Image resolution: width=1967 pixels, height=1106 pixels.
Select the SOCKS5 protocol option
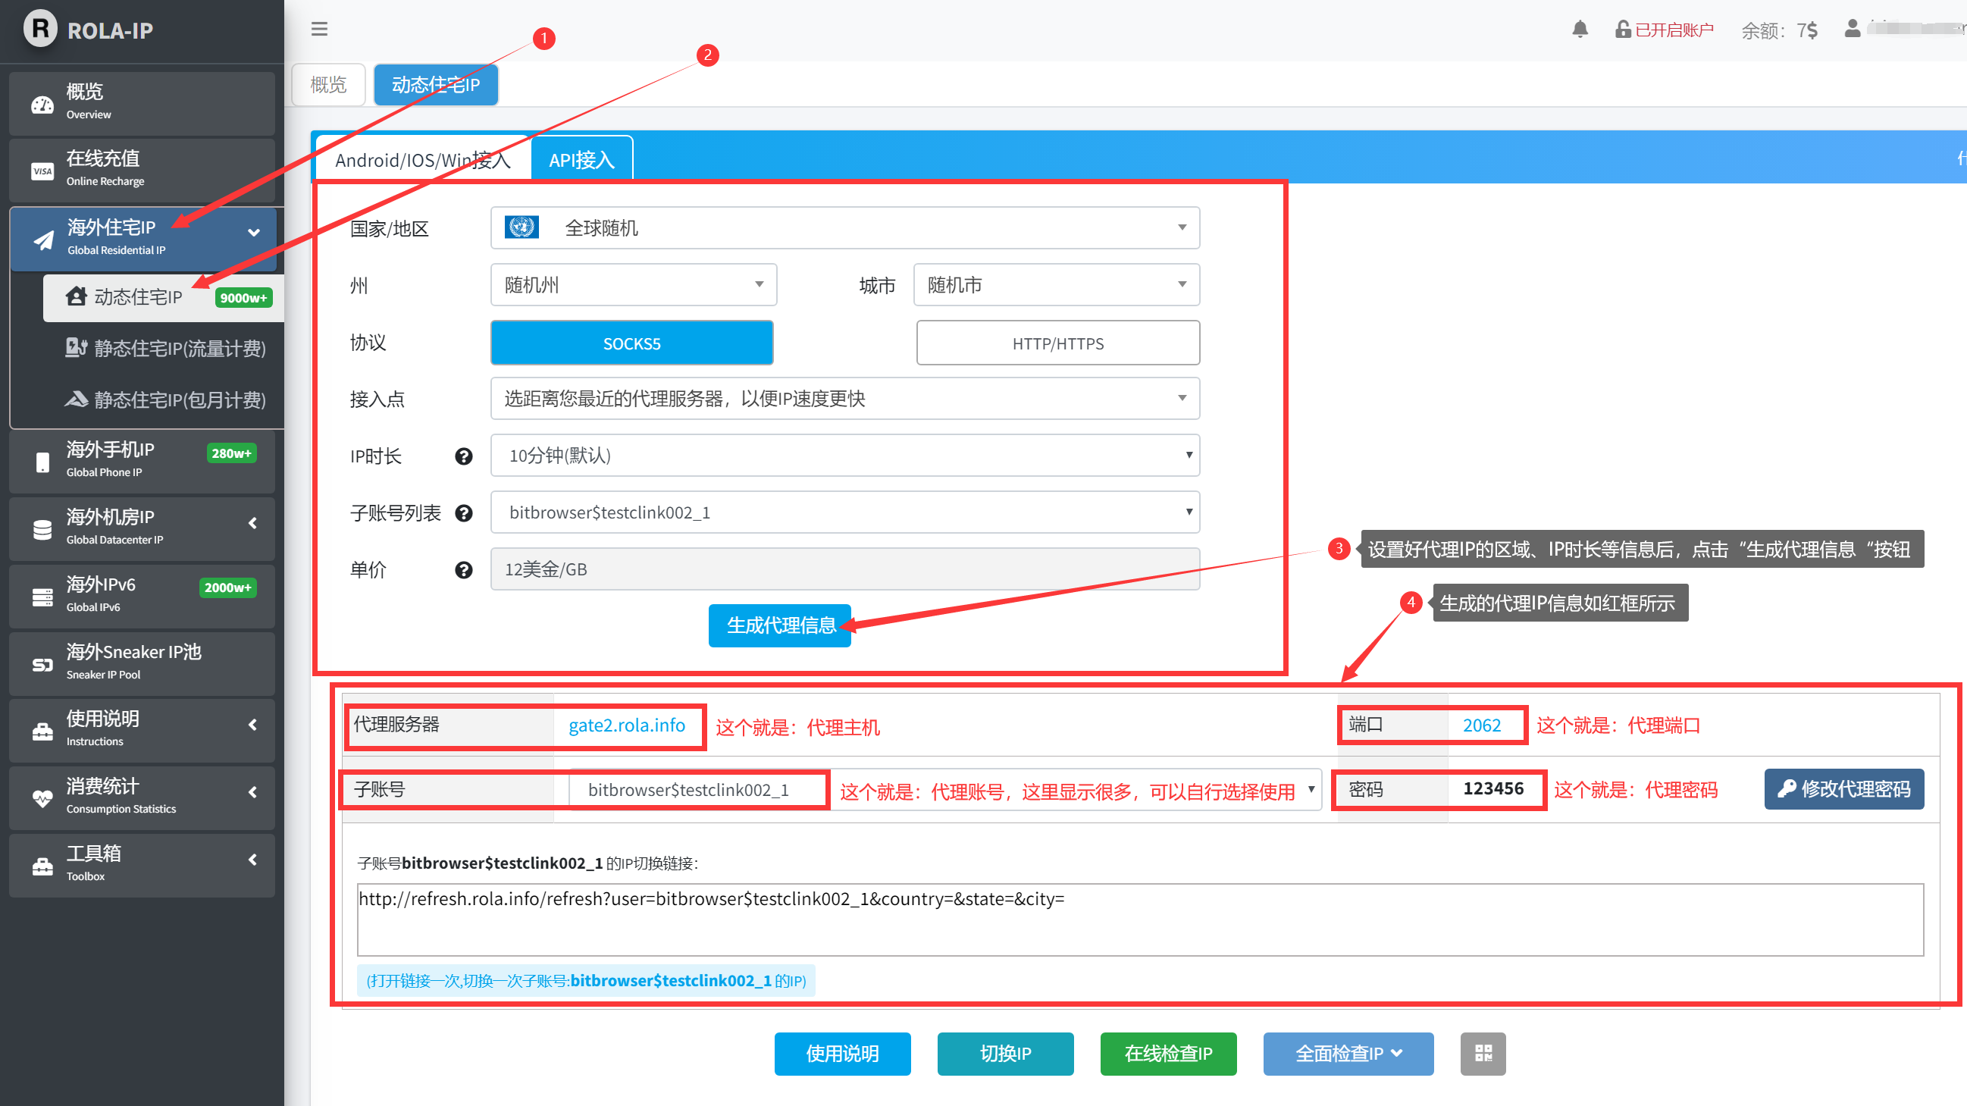click(x=631, y=343)
